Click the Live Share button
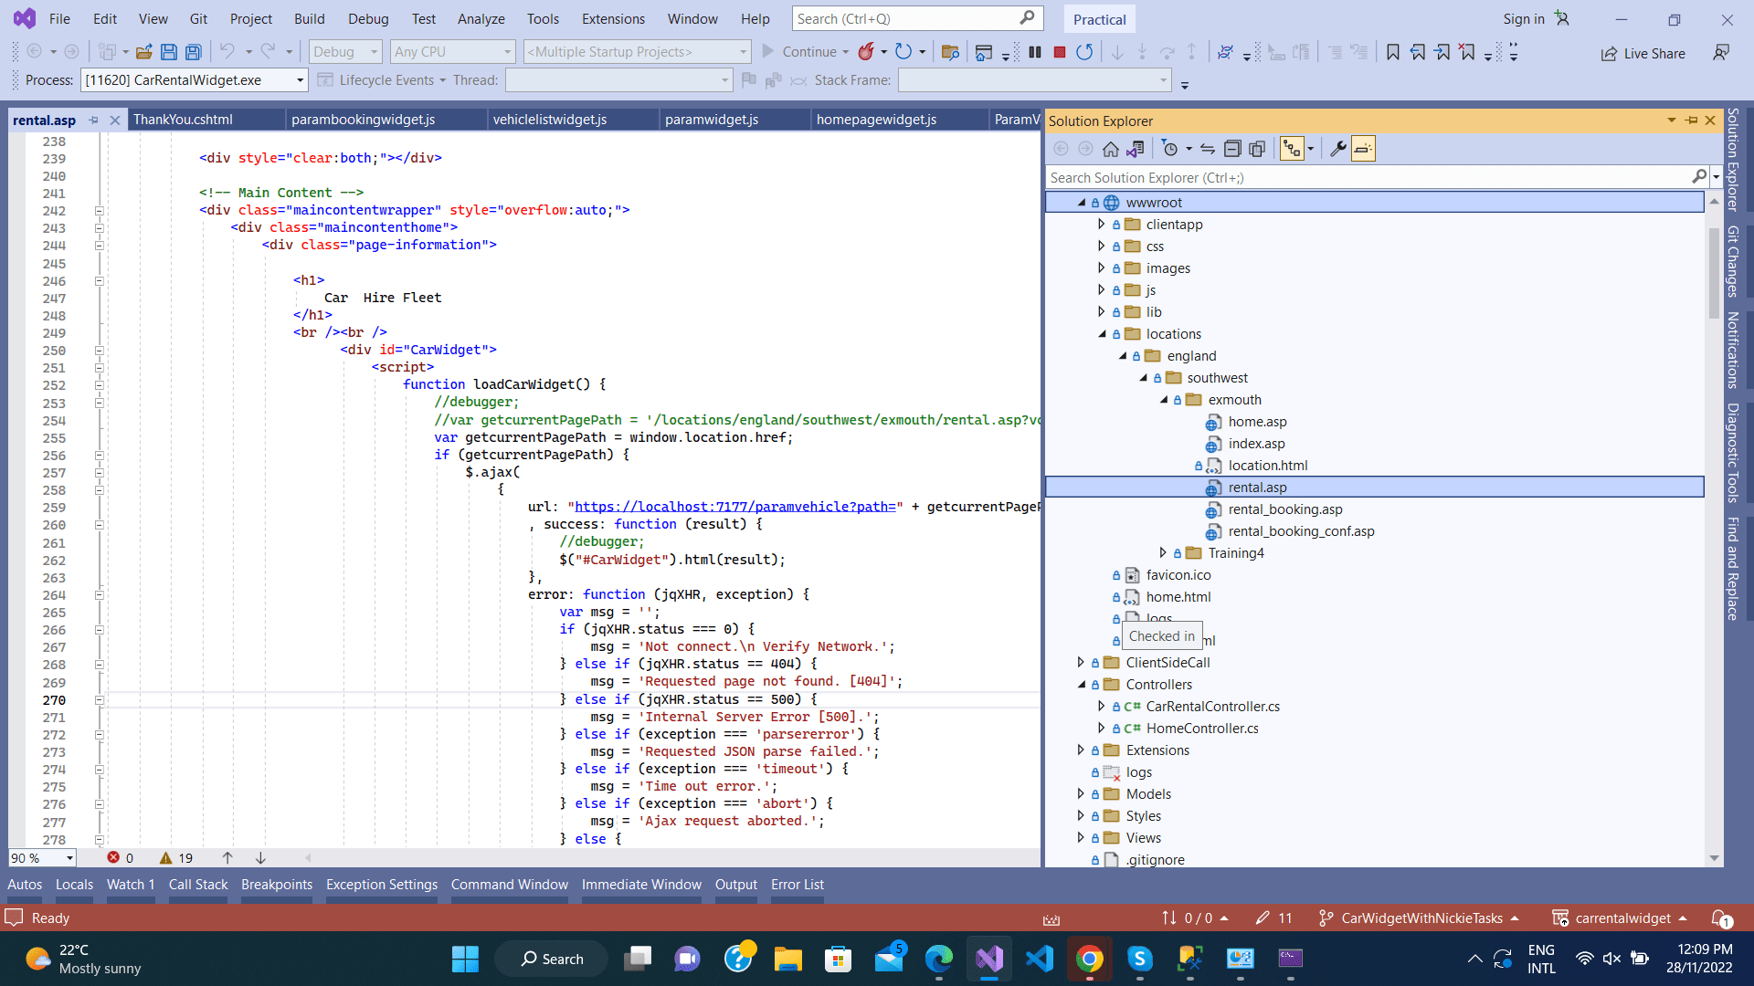 click(1643, 53)
